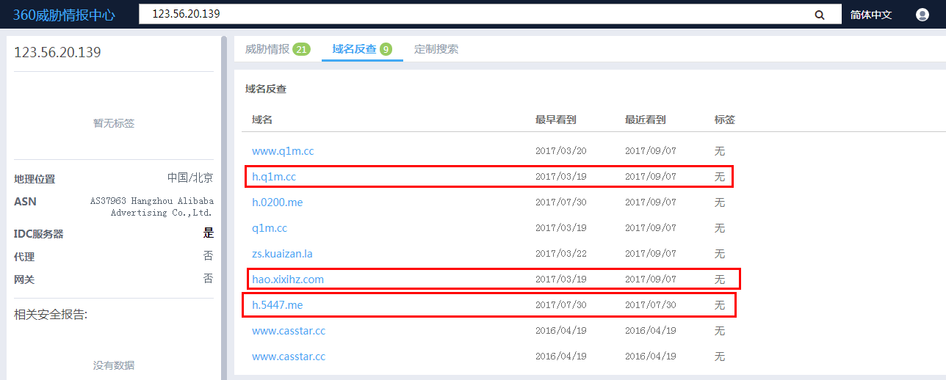The image size is (946, 380).
Task: Click first-seen date 2017/07/30 for h.0200.me
Action: tap(561, 202)
